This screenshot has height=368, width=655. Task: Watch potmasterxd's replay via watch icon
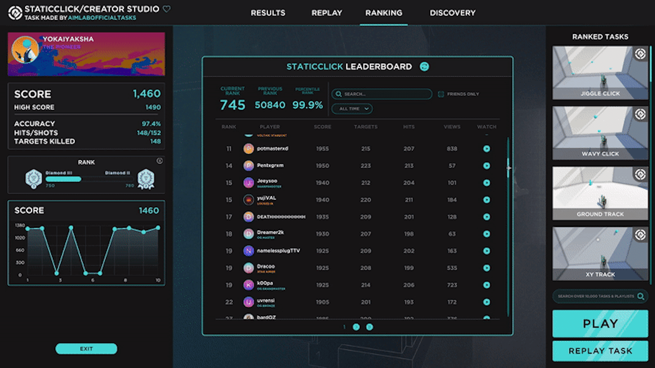(486, 149)
